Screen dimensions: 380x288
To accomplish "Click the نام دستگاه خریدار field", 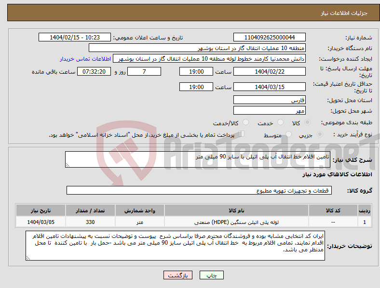I will (197, 48).
